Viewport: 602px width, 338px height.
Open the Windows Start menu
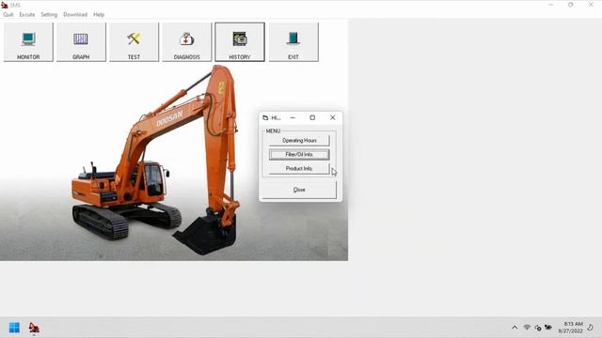click(14, 328)
